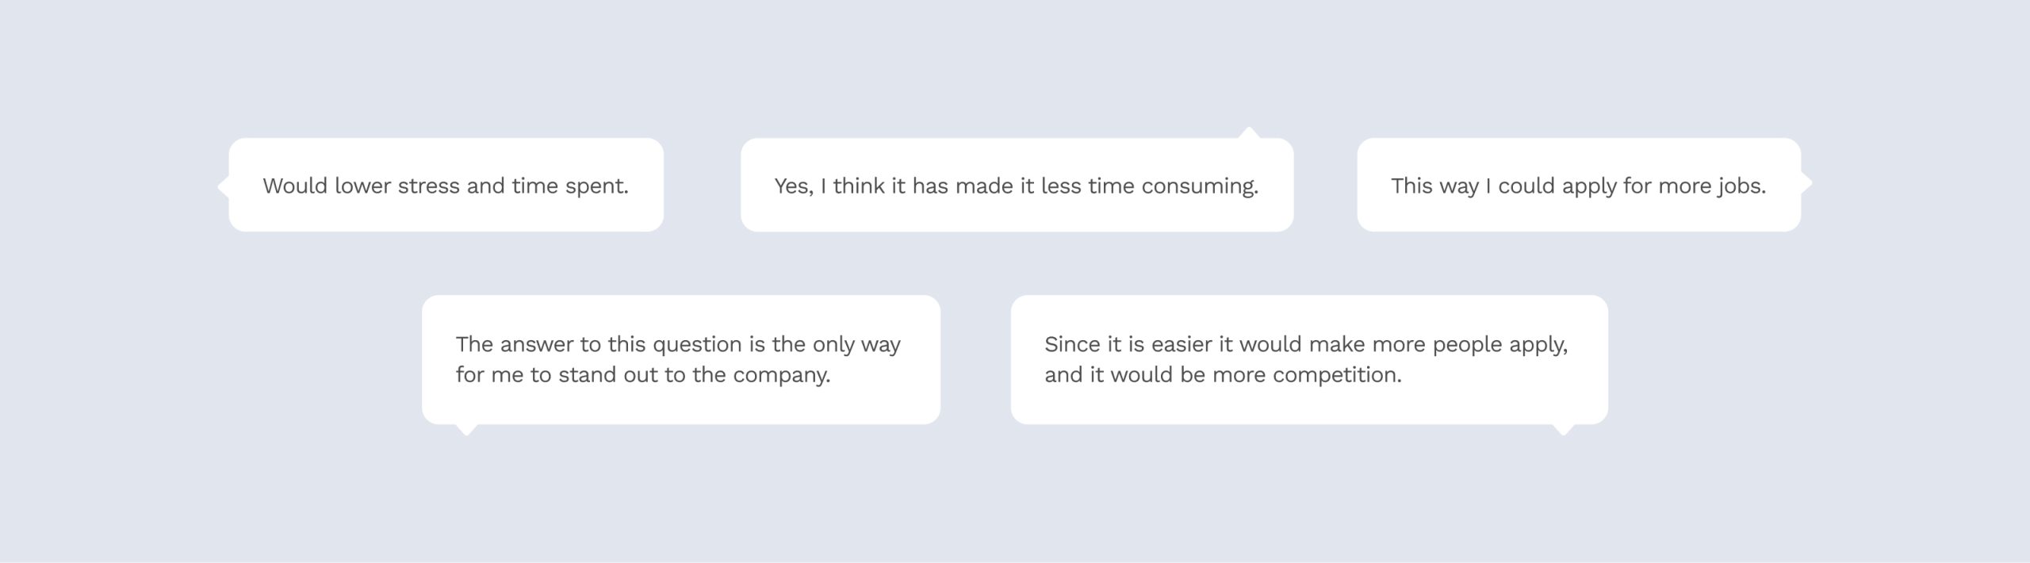Click the bottom tail of the 'Since it is easier' bubble
This screenshot has width=2030, height=563.
(x=1563, y=430)
